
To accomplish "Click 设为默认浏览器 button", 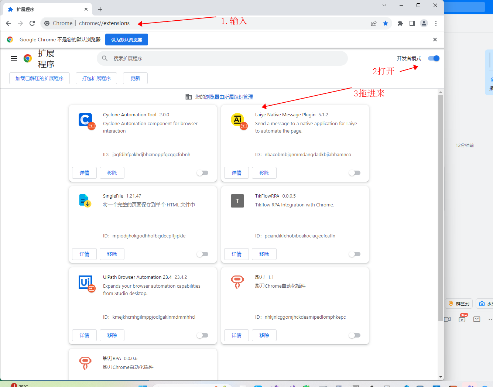I will coord(127,40).
